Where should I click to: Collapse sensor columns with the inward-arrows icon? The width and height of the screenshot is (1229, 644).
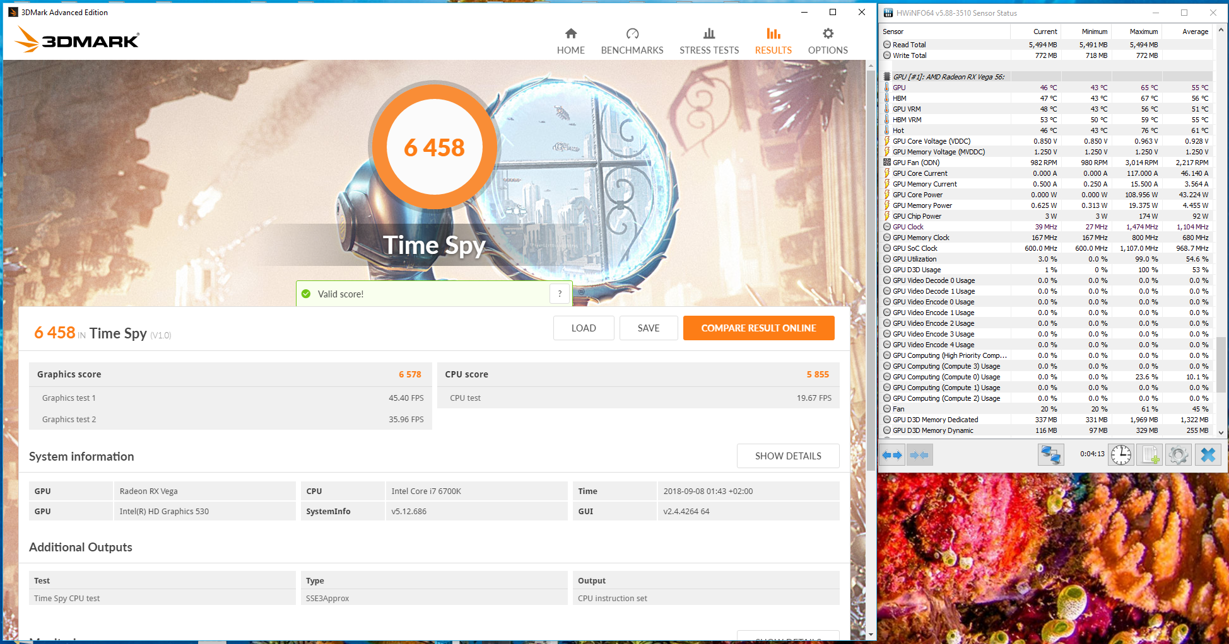[x=919, y=455]
